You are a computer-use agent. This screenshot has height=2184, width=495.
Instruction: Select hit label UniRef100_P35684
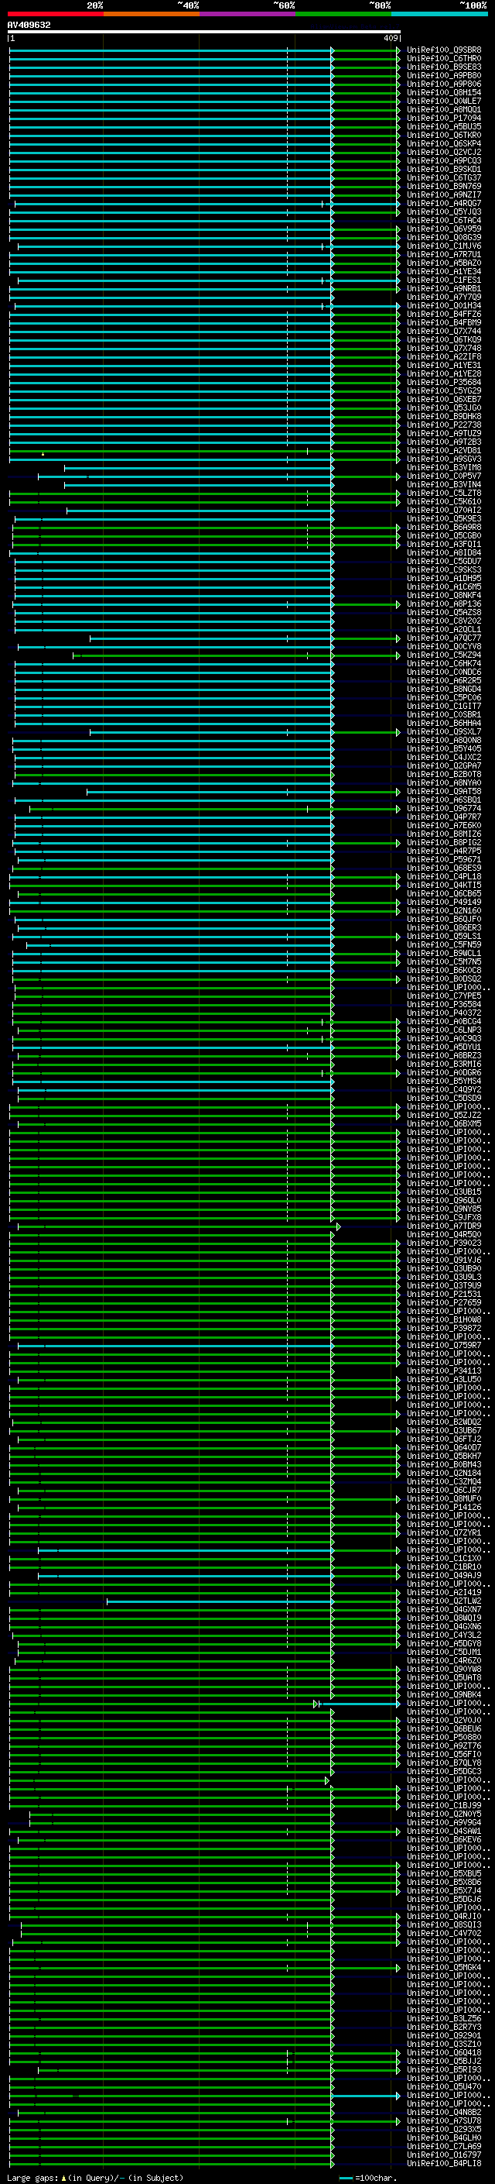point(443,383)
